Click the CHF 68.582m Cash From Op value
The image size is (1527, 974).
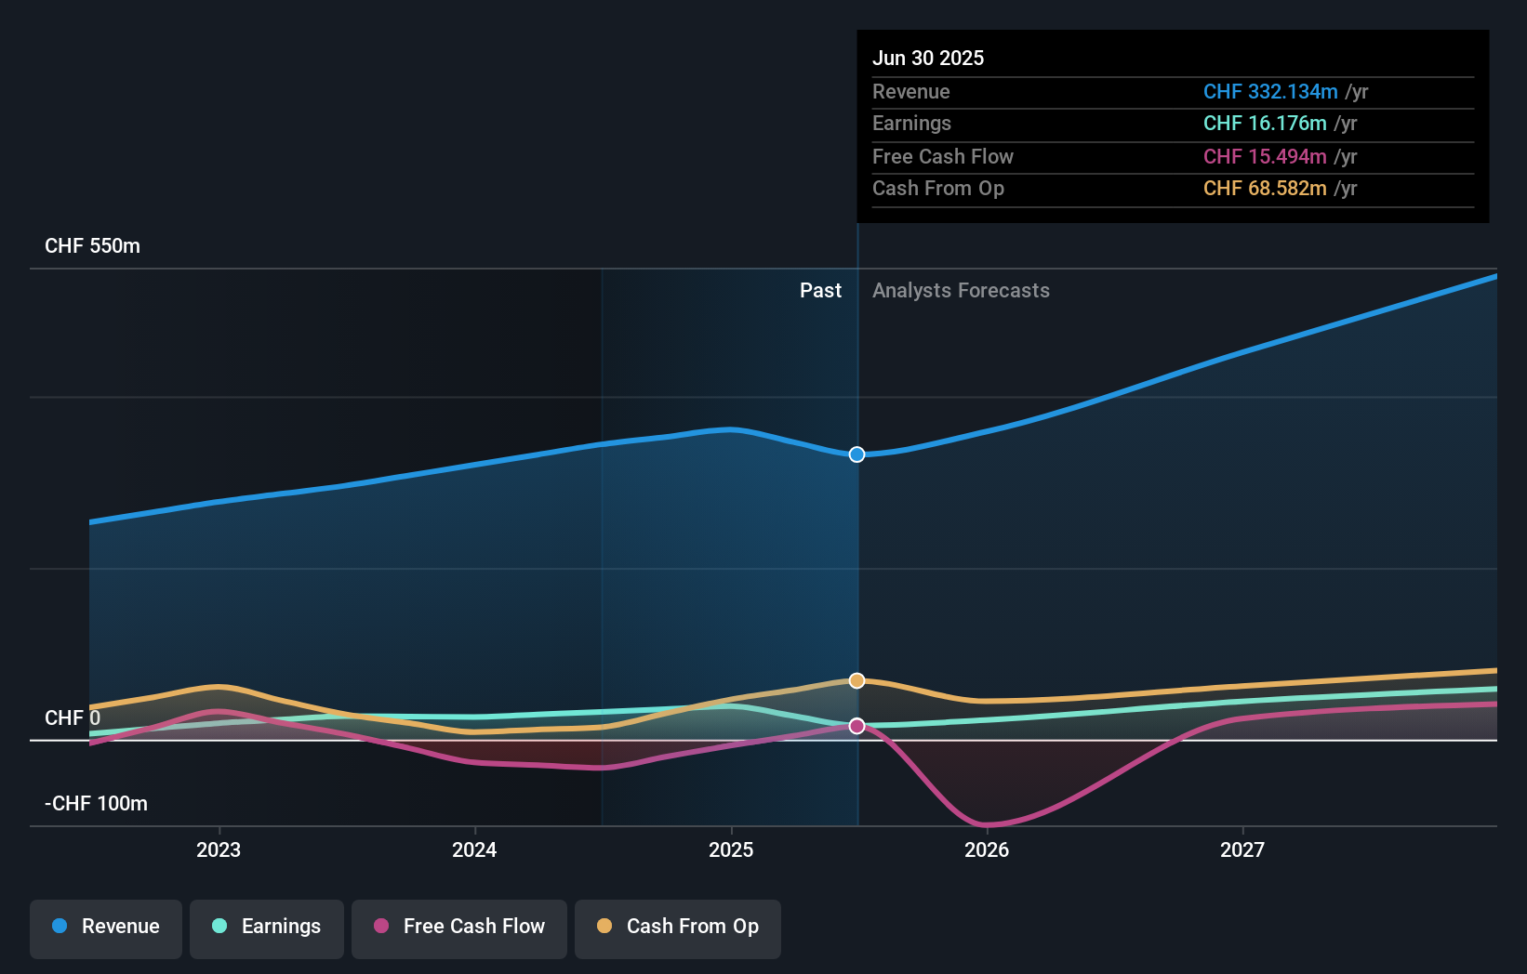click(x=1265, y=189)
